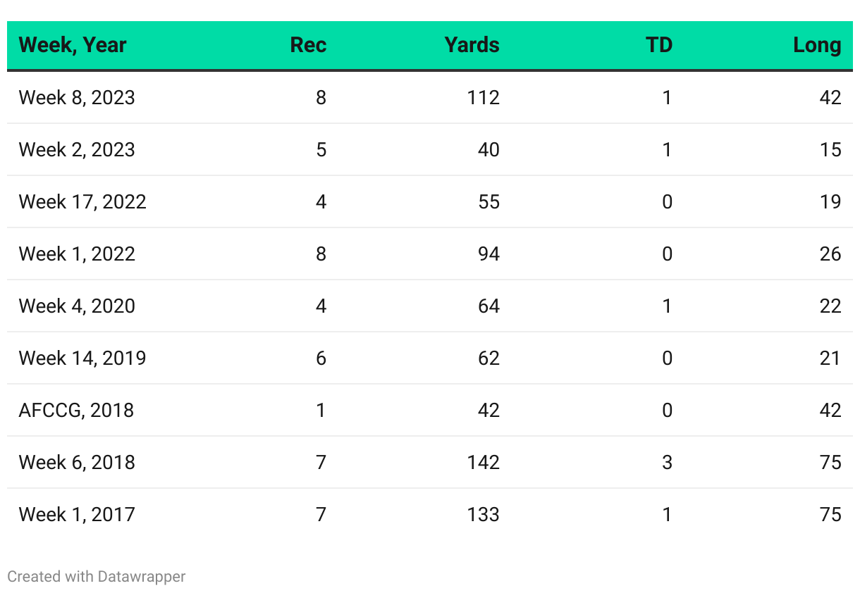The height and width of the screenshot is (593, 860).
Task: Select the Week 8, 2023 row label
Action: pos(77,97)
